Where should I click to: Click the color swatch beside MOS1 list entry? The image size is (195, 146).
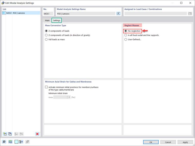tap(4, 13)
